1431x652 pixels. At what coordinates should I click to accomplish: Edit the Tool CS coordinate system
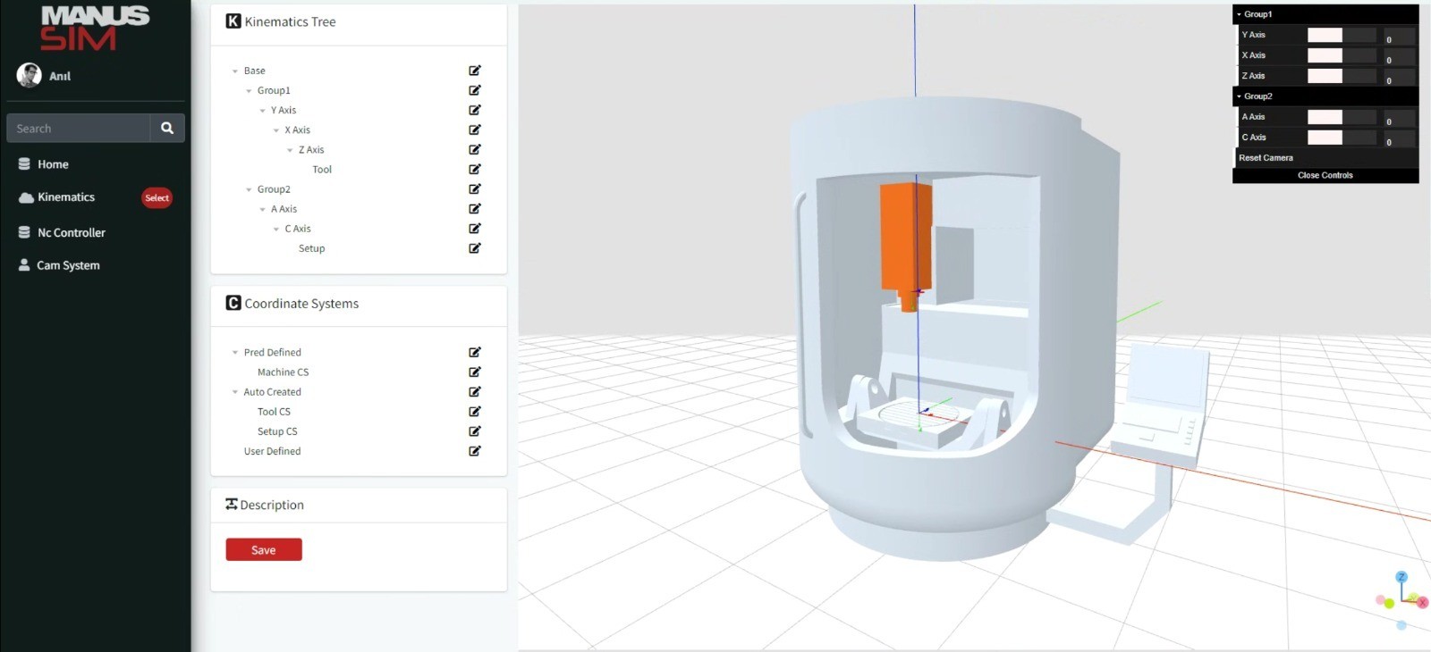(x=475, y=412)
